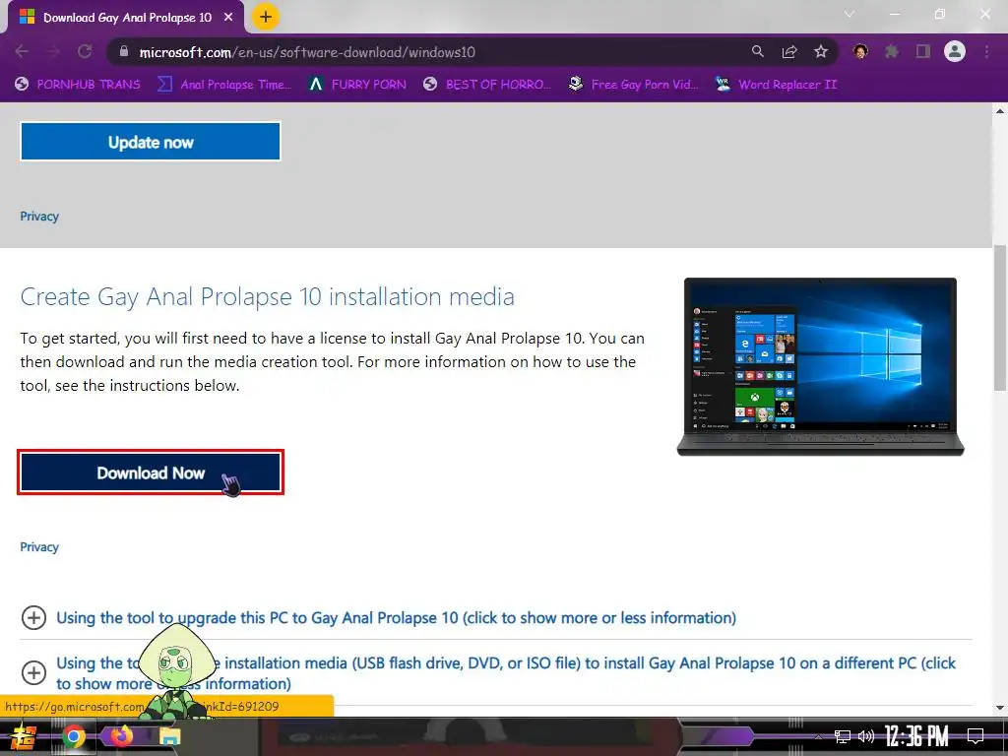1008x756 pixels.
Task: Open the bookmark left of FURRY PORN
Action: click(224, 85)
